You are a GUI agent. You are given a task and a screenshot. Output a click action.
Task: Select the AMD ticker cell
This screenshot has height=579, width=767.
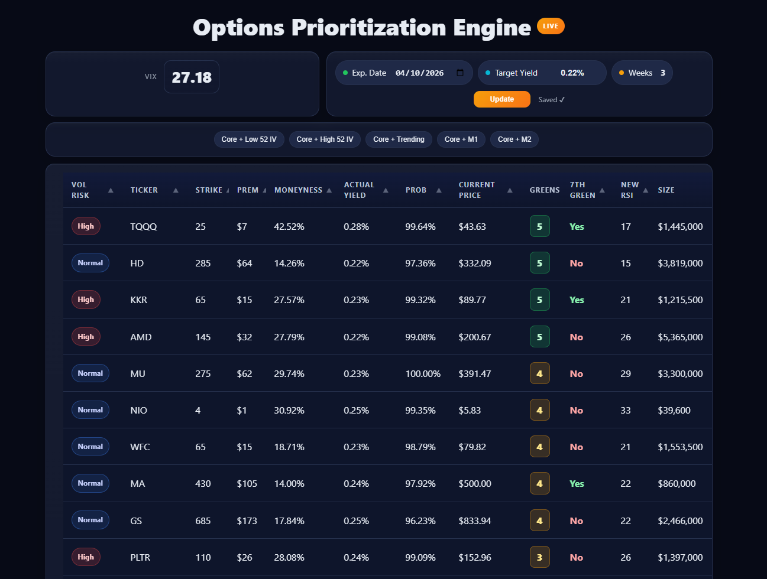coord(141,337)
